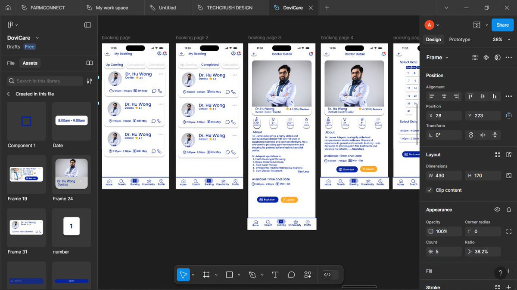This screenshot has height=290, width=517.
Task: Expand the Present options chevron
Action: pos(487,25)
